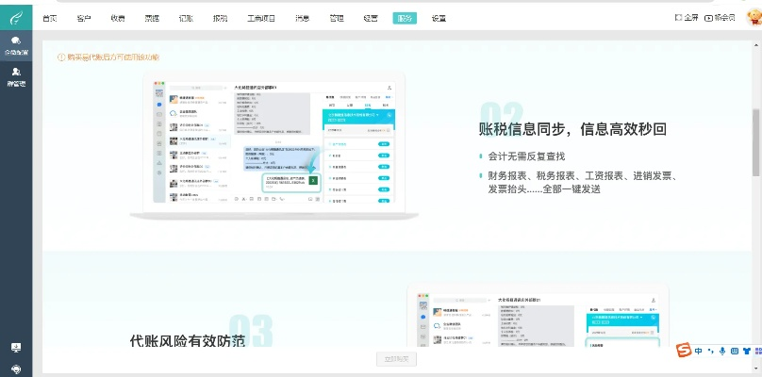Click the vertical scrollbar on the right
762x377 pixels.
click(x=756, y=141)
